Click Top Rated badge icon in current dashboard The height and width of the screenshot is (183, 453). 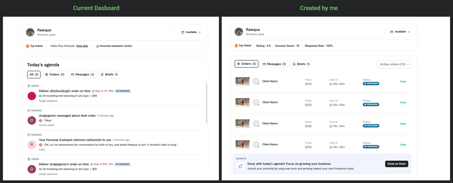pos(28,46)
